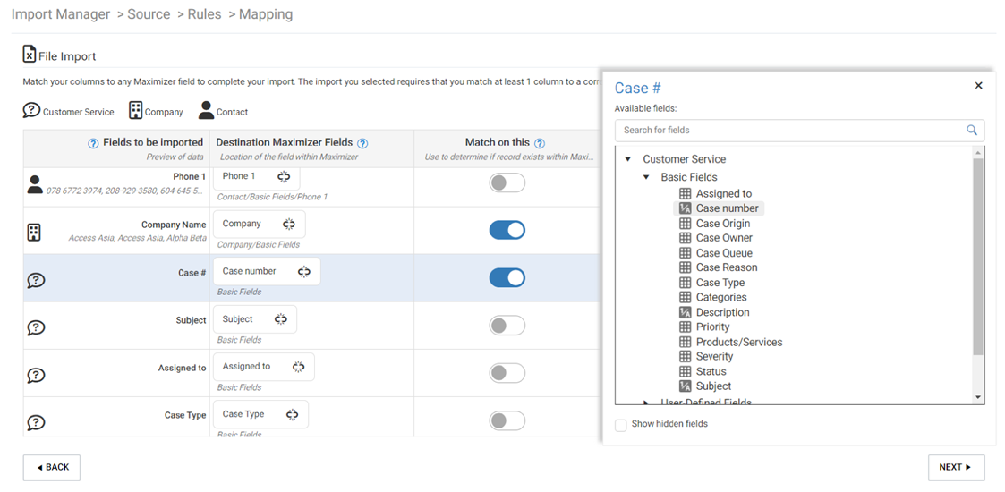Click the case icon in Case # row

tap(36, 280)
